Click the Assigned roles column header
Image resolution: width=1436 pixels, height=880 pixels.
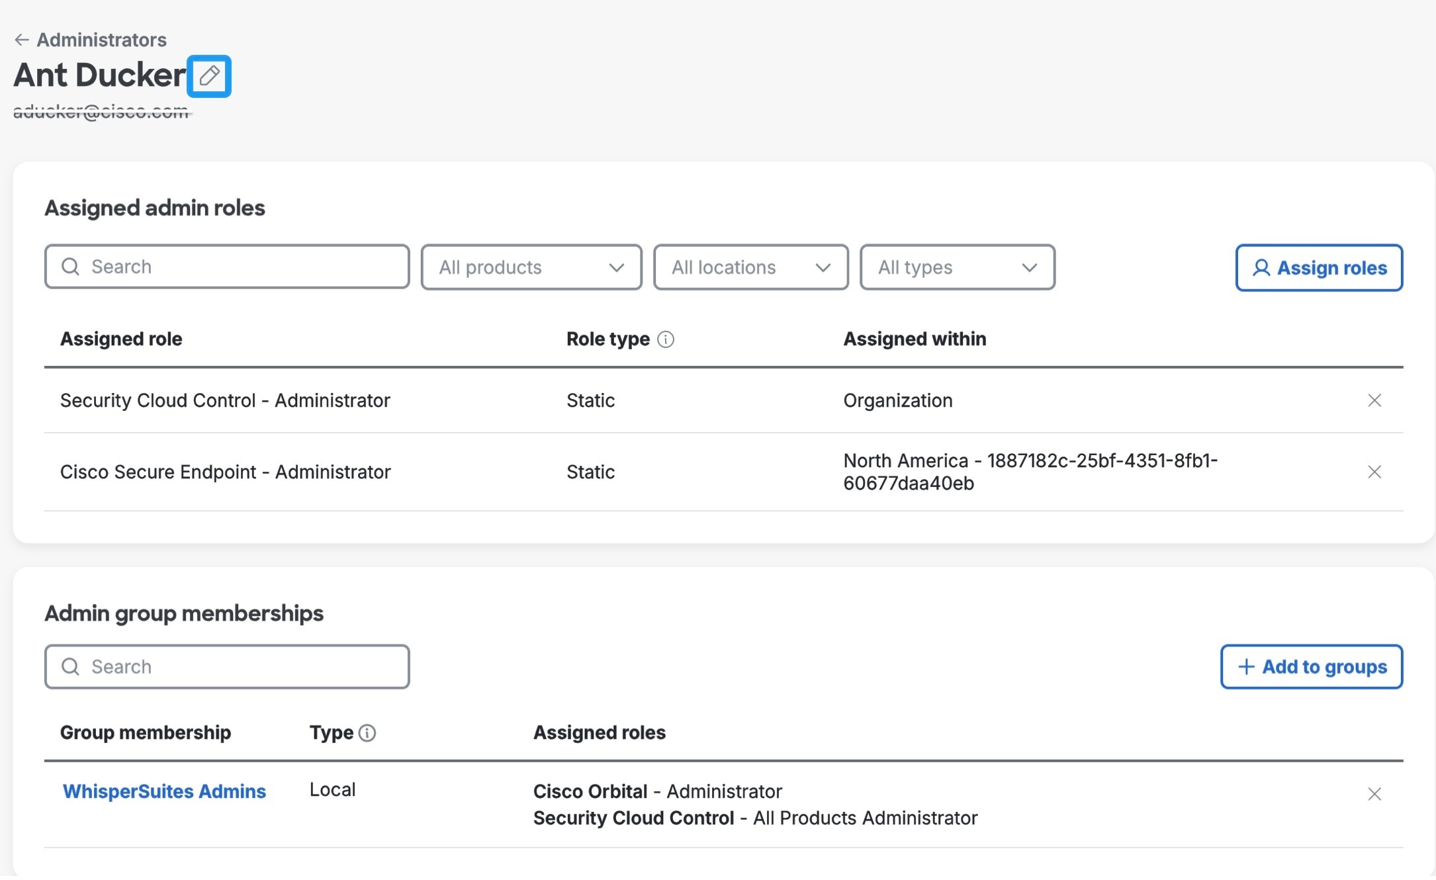coord(600,732)
